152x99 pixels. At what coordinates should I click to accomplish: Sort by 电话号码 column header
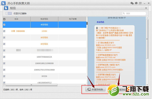tap(44, 19)
